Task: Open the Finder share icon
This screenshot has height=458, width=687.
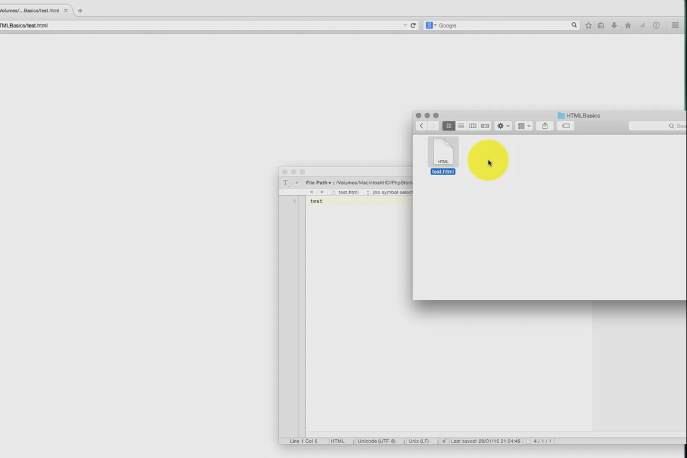Action: pyautogui.click(x=544, y=126)
